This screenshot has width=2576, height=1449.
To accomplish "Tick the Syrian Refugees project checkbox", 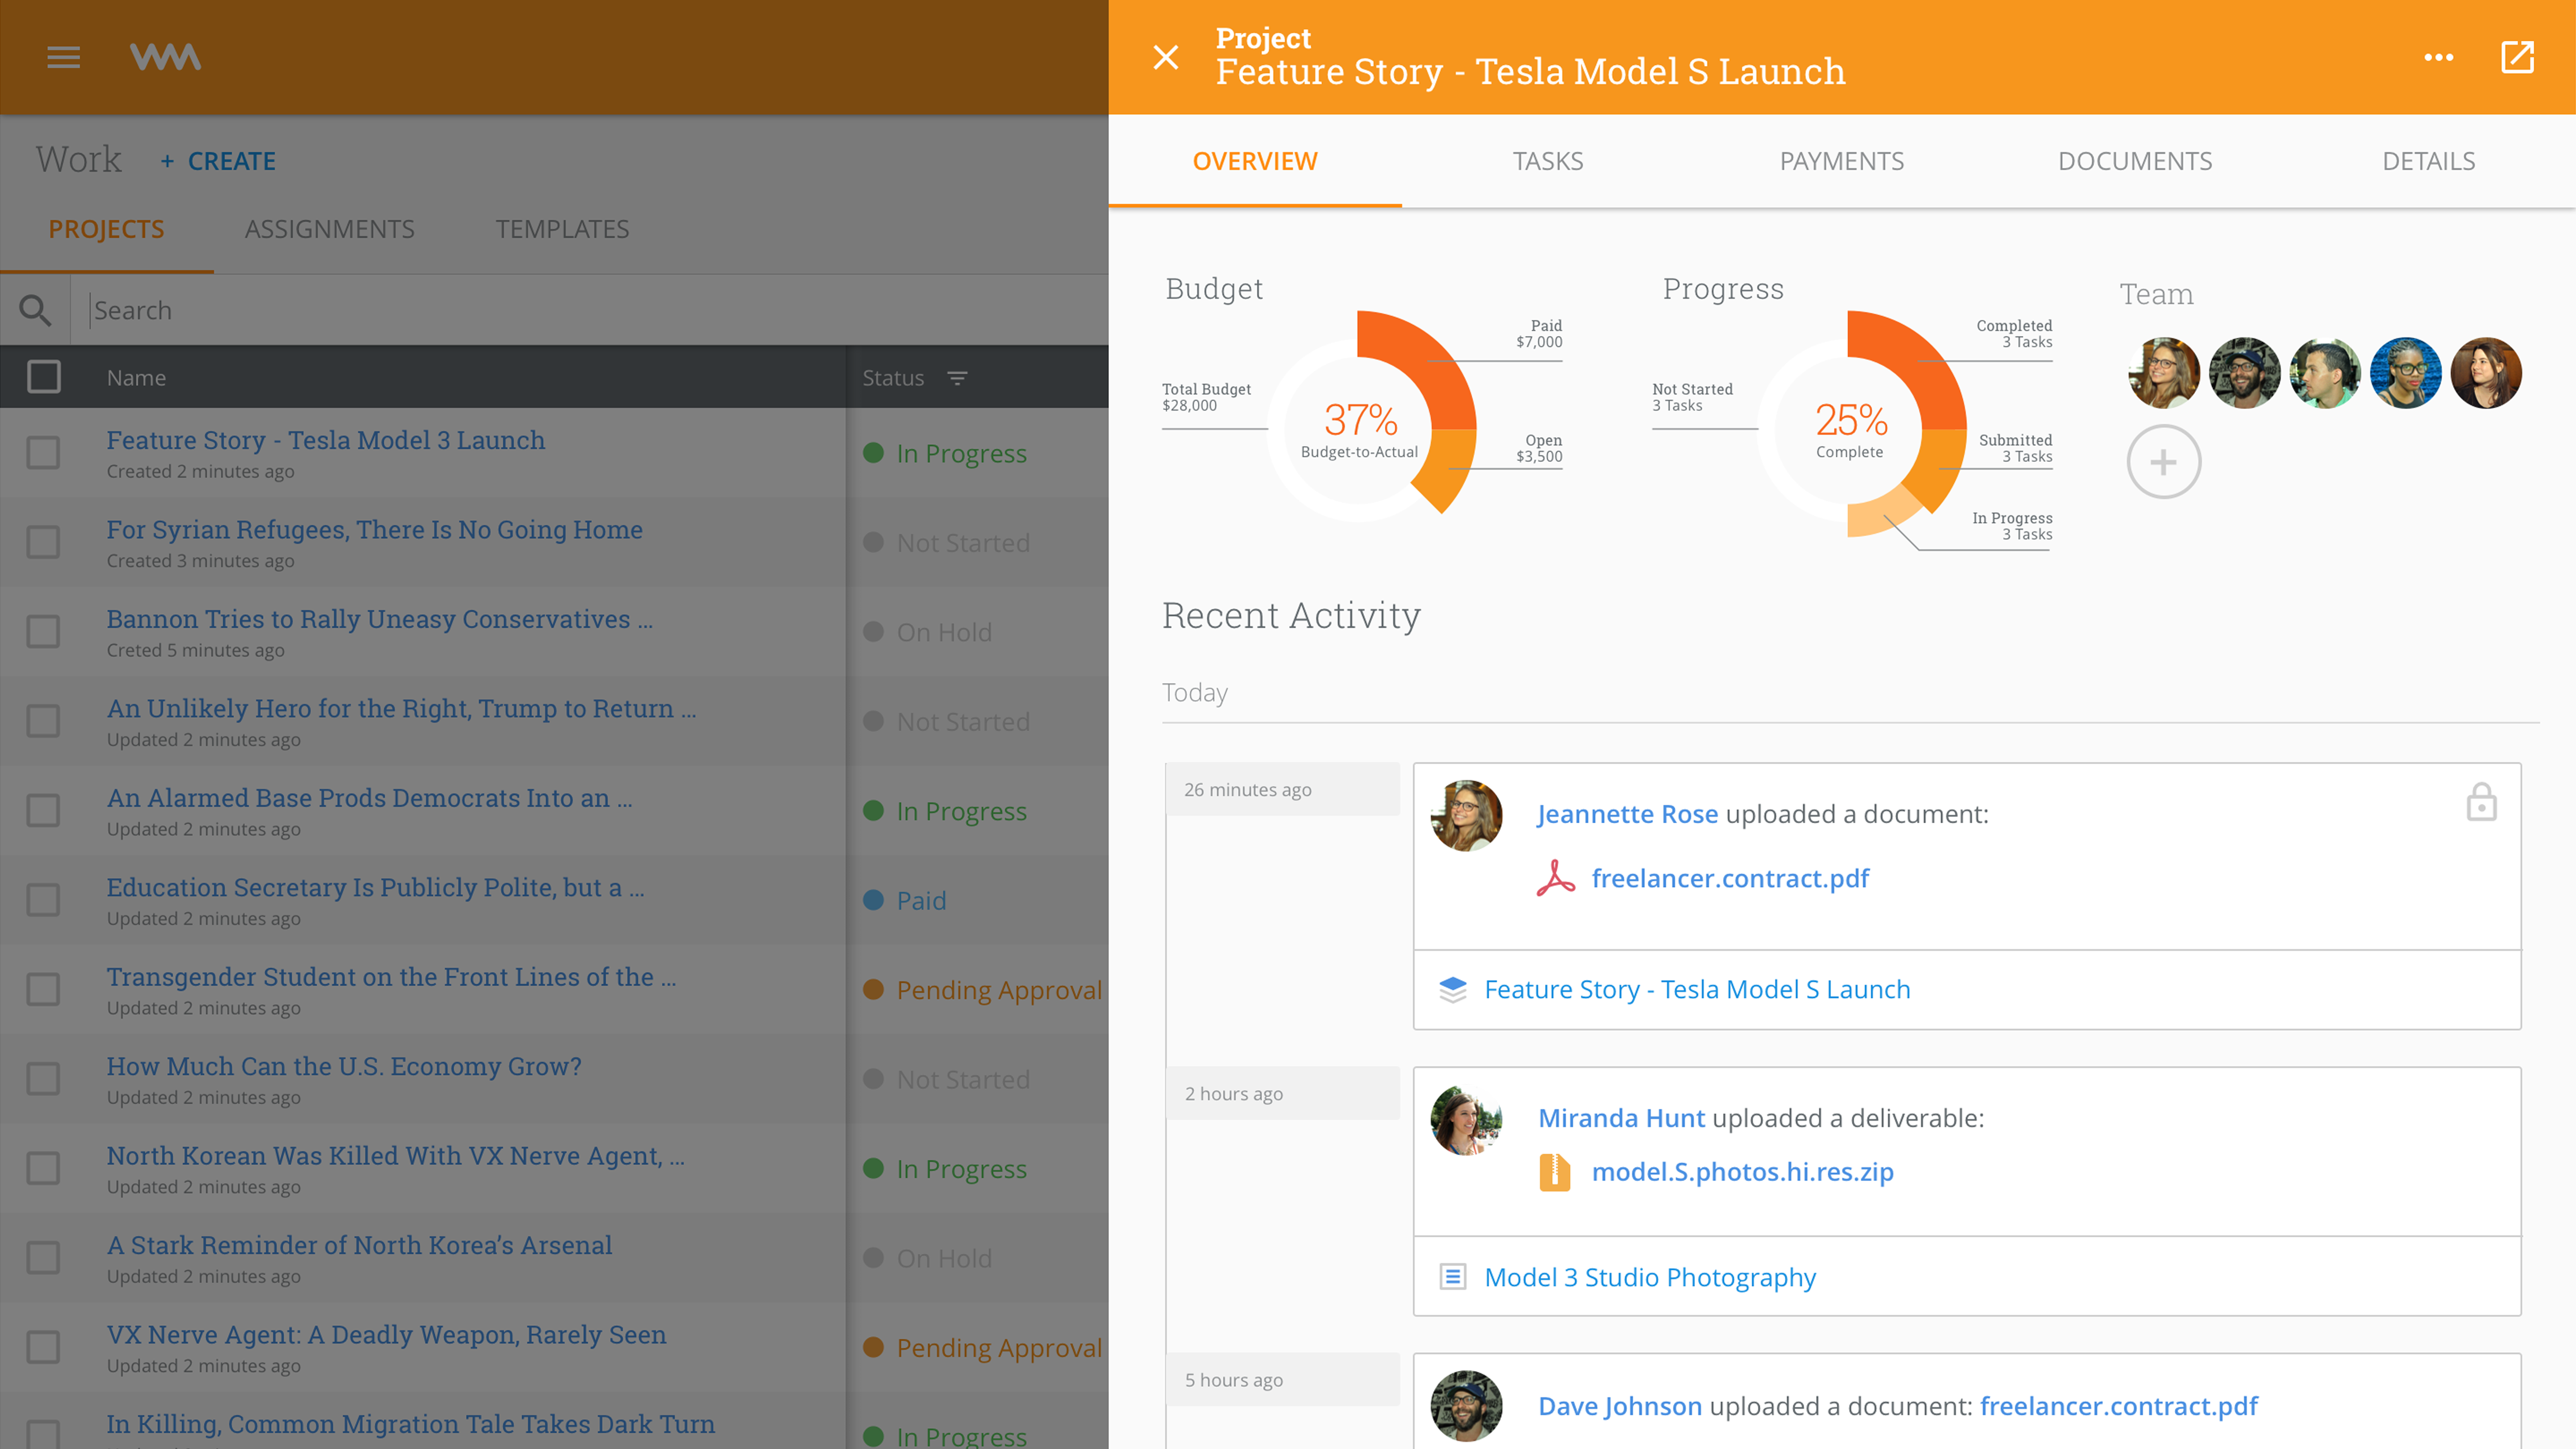I will [43, 542].
